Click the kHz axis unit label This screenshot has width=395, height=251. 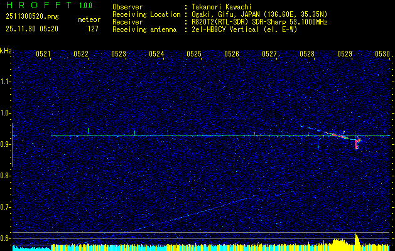[x=6, y=51]
